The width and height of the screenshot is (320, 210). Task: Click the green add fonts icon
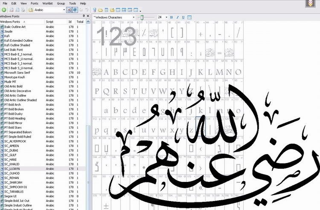(4, 10)
